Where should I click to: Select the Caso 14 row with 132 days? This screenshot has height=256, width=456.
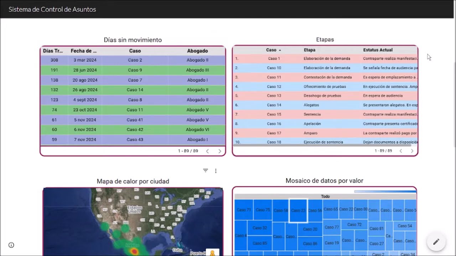133,90
